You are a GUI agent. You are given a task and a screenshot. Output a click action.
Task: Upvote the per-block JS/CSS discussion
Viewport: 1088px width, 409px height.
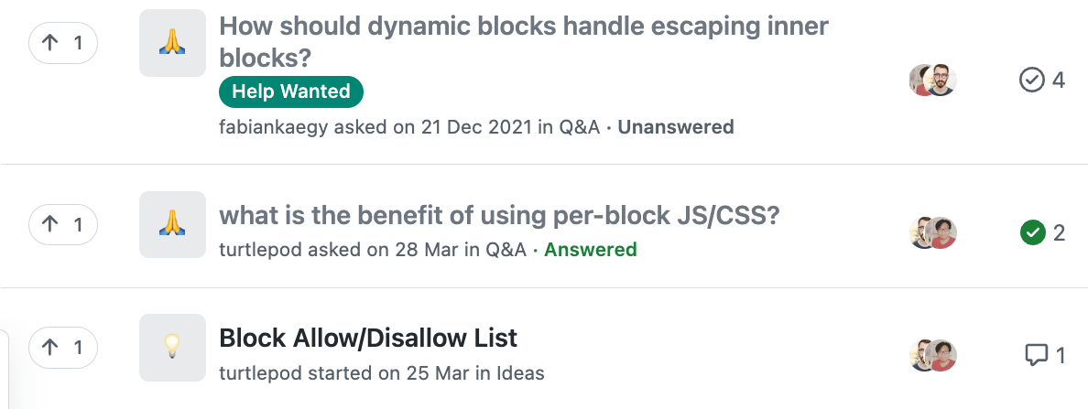(63, 224)
